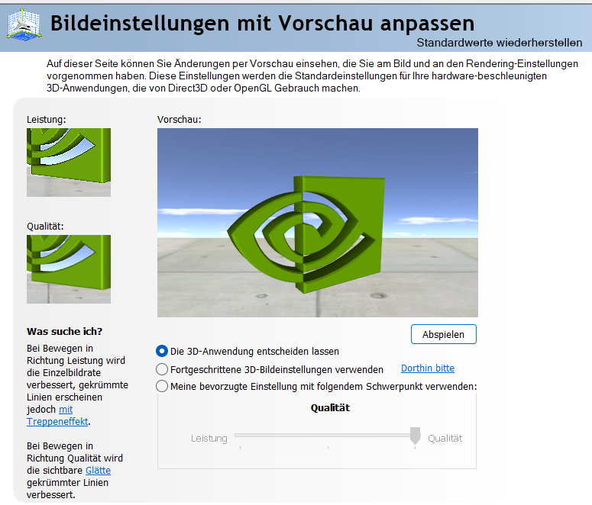592x505 pixels.
Task: Select the Qualität preview thumbnail
Action: tap(69, 269)
